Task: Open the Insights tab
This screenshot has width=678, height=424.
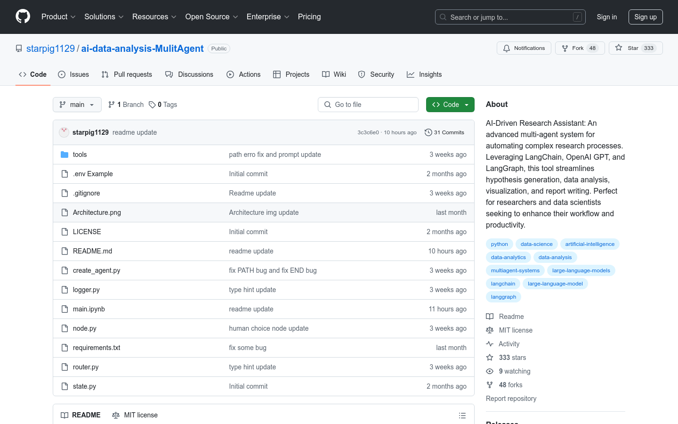Action: click(424, 74)
